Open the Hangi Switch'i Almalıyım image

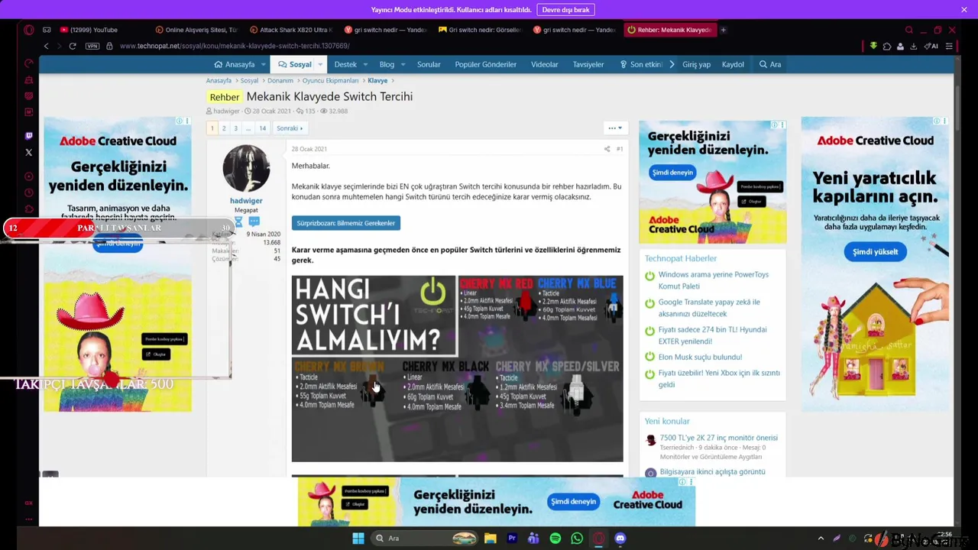[x=457, y=368]
